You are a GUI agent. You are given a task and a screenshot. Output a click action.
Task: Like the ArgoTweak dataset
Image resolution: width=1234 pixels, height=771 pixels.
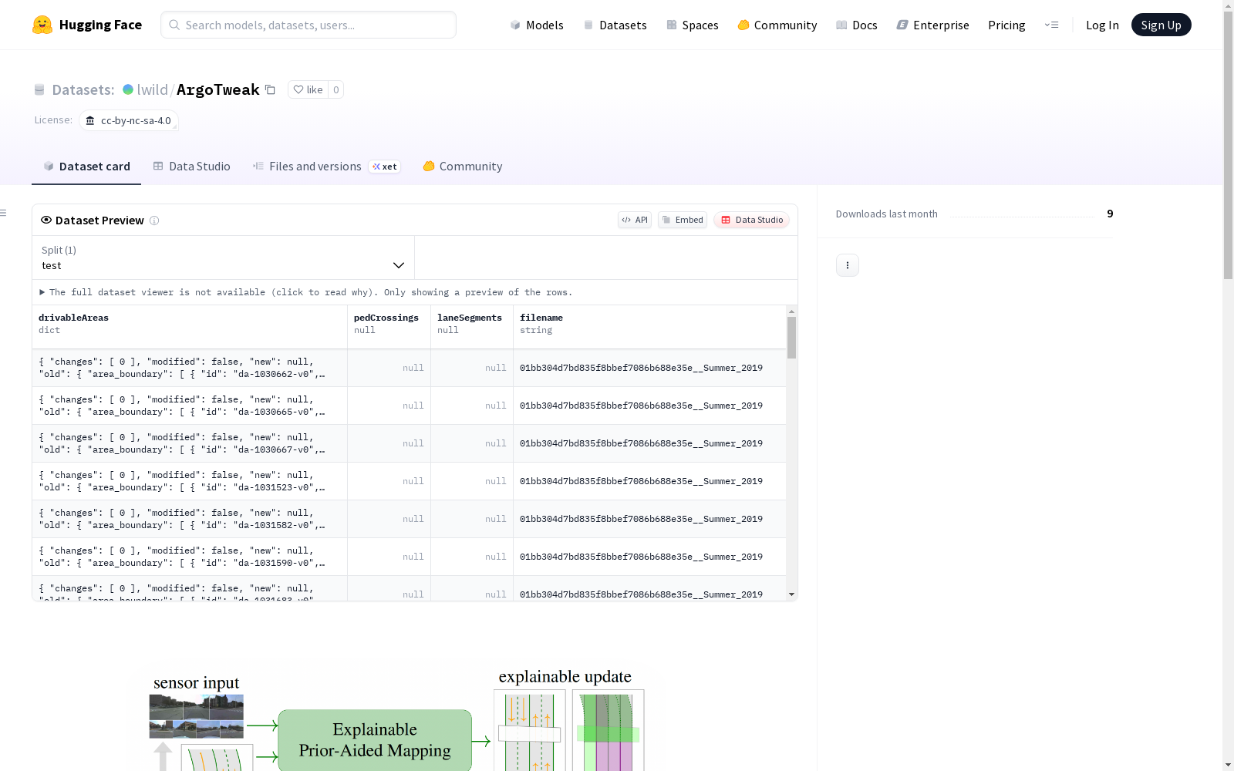(x=308, y=89)
